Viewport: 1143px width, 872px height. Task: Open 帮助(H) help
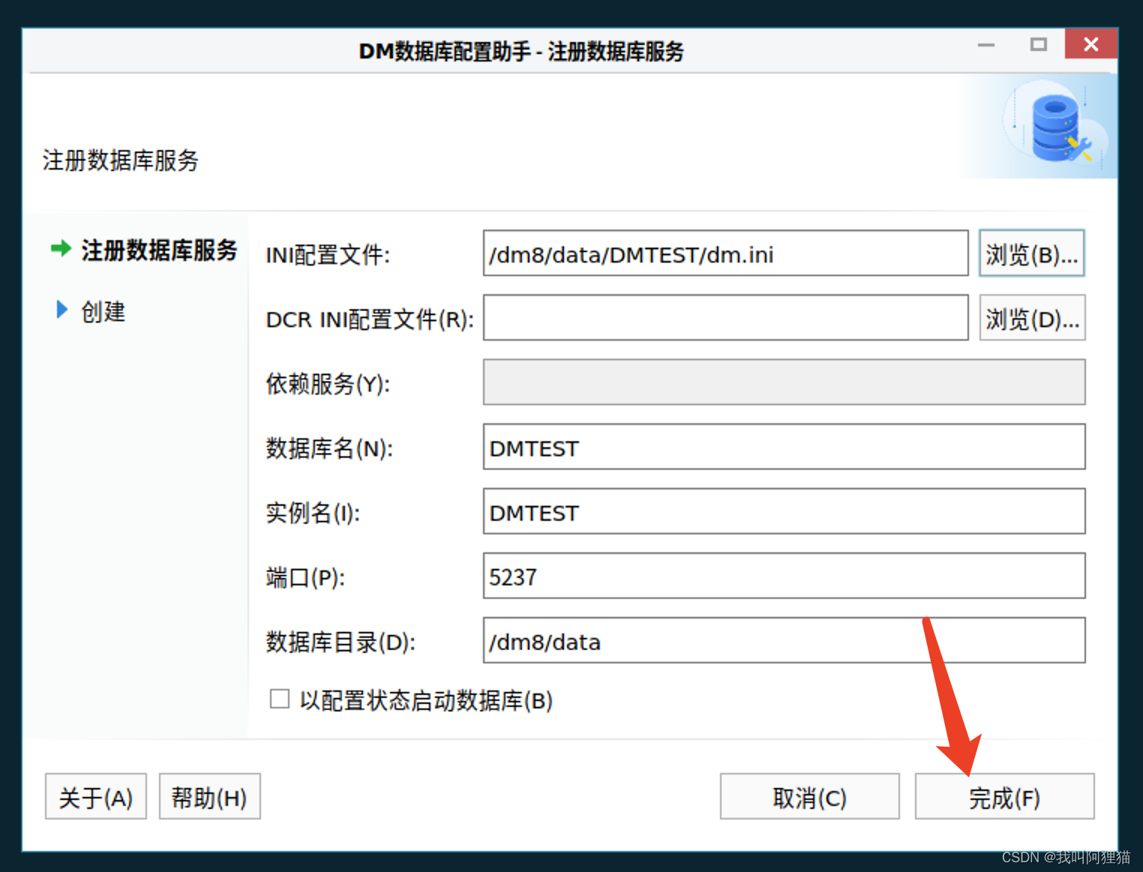coord(209,797)
